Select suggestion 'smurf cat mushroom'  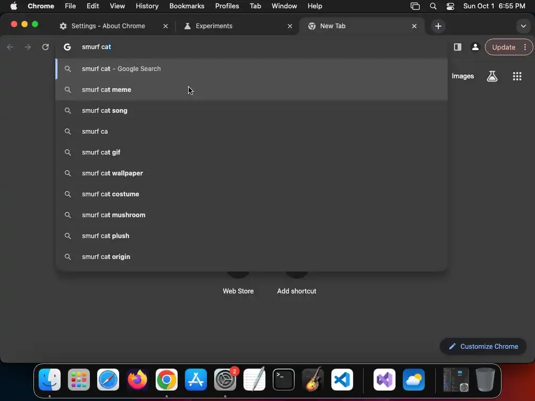(x=251, y=215)
